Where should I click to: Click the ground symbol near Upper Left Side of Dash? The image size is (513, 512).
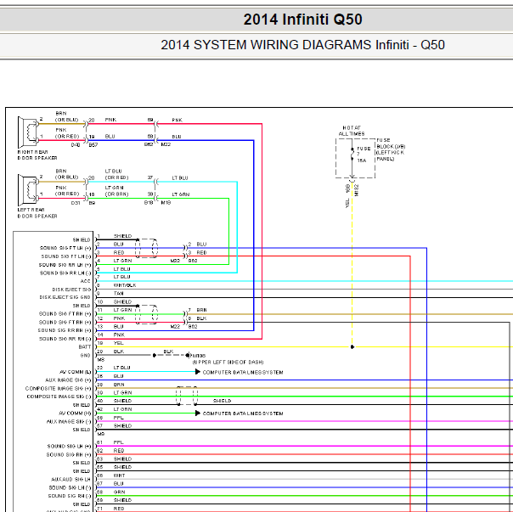(x=188, y=355)
